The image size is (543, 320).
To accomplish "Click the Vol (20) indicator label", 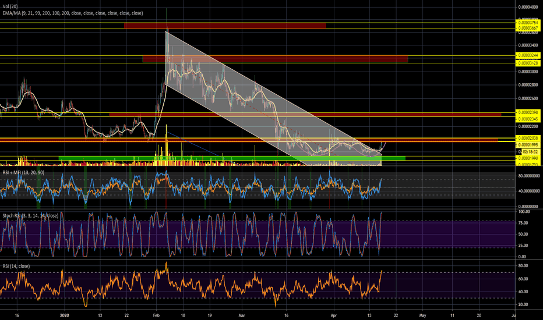I will 10,6.
